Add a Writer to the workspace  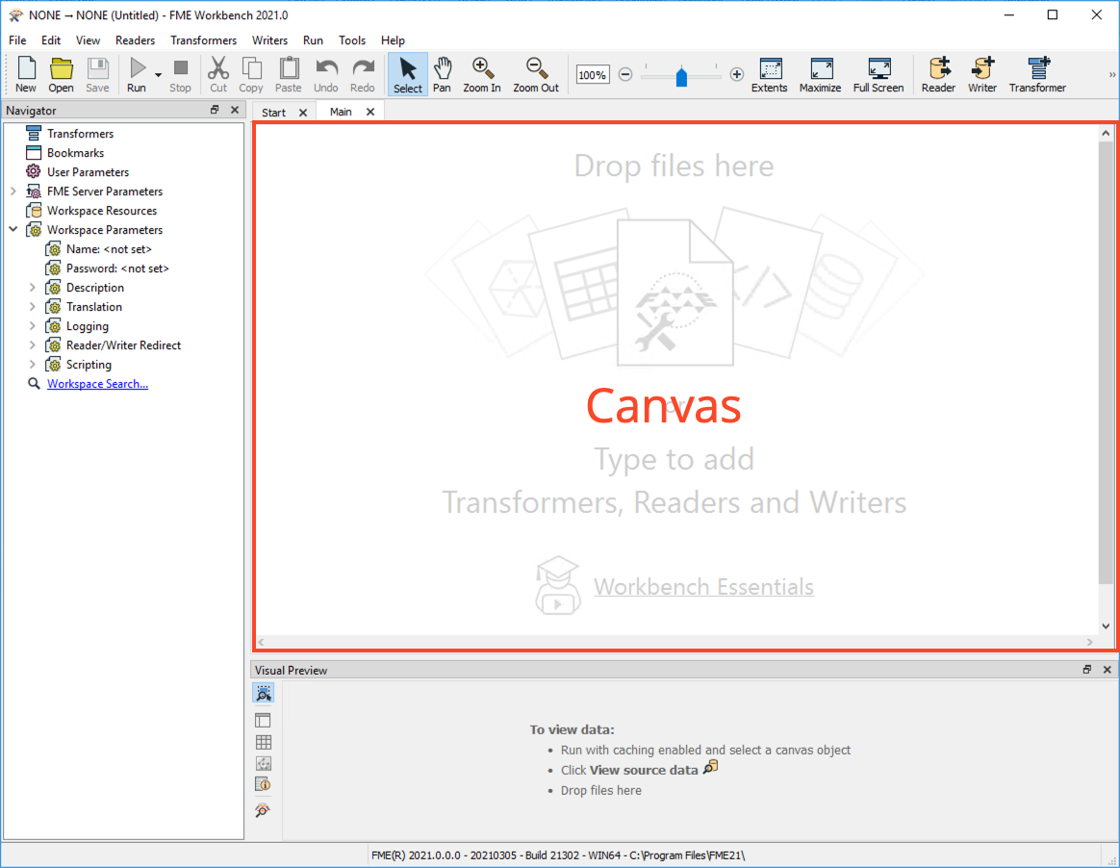pyautogui.click(x=982, y=74)
